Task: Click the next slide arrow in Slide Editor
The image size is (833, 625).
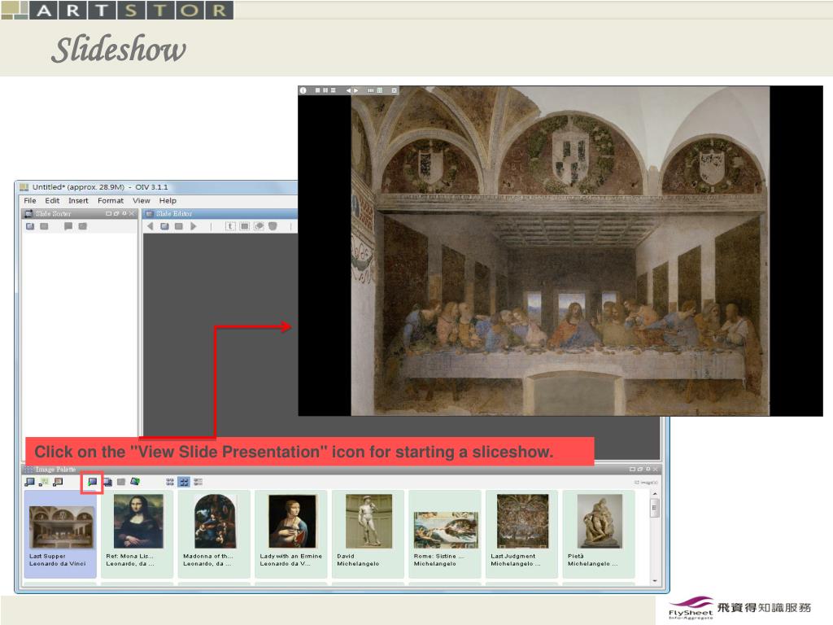Action: (x=194, y=226)
